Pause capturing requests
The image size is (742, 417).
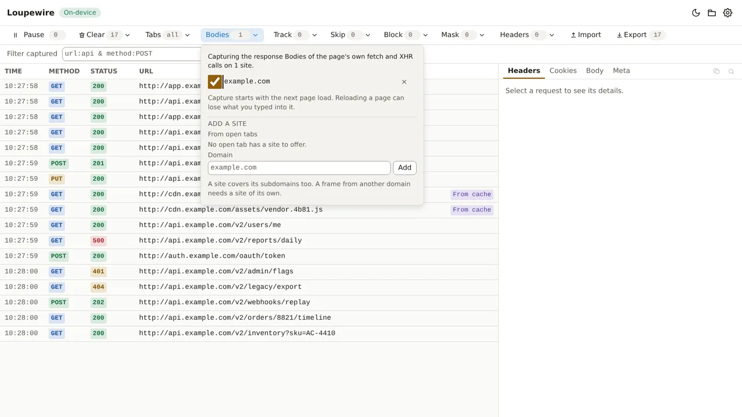point(38,35)
